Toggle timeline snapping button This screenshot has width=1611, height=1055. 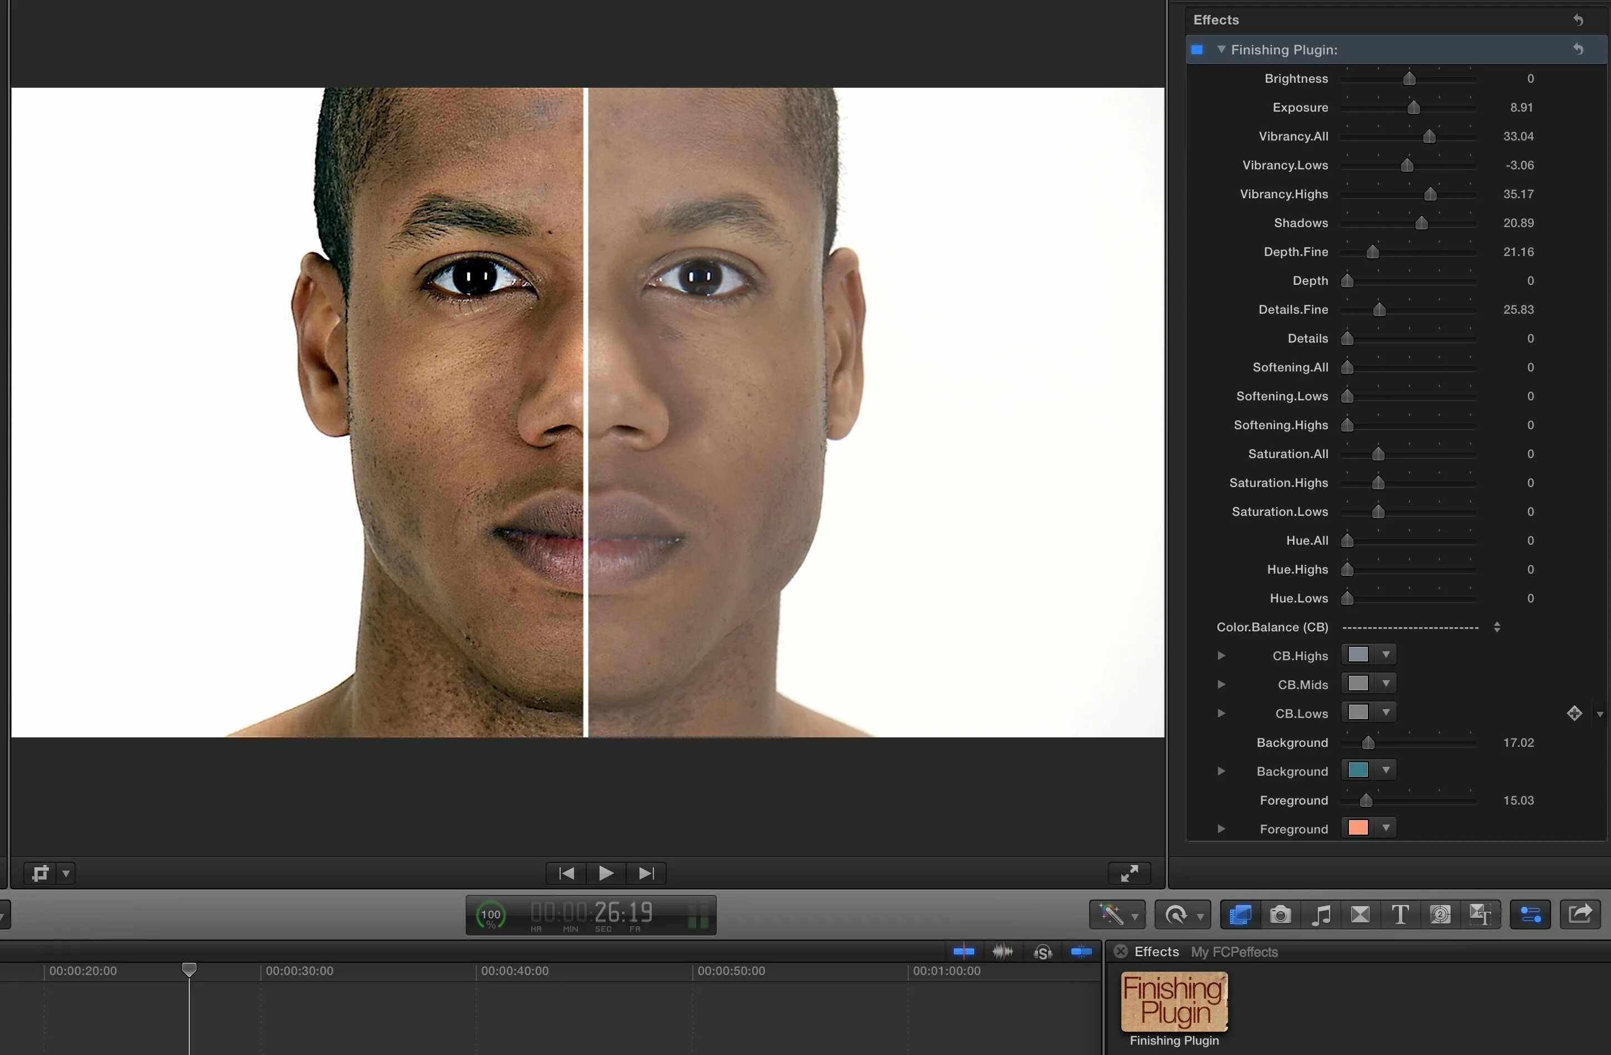1081,951
